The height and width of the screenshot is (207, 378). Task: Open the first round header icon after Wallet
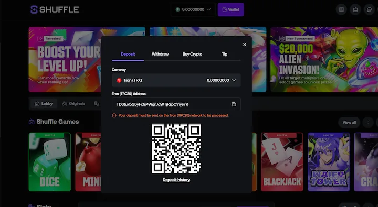point(341,9)
